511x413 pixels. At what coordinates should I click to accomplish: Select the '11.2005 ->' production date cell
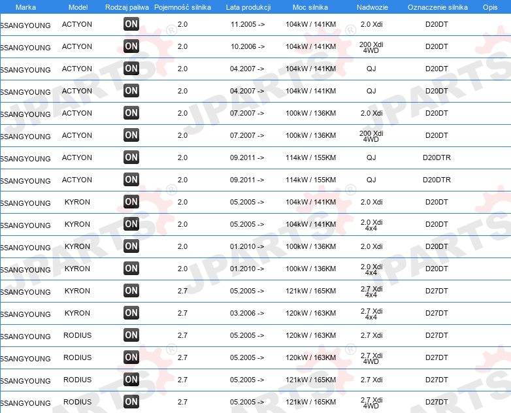pyautogui.click(x=248, y=24)
